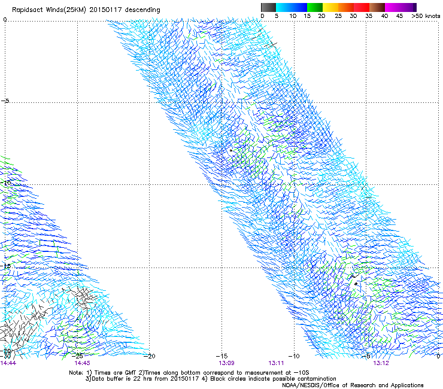The width and height of the screenshot is (443, 389).
Task: Click the title 'Rapidscat Winds(25KM) 20150117 descending'
Action: point(86,10)
